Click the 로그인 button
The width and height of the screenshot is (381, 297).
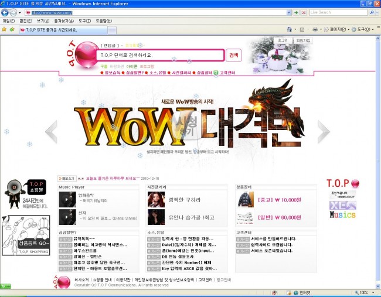tap(283, 40)
